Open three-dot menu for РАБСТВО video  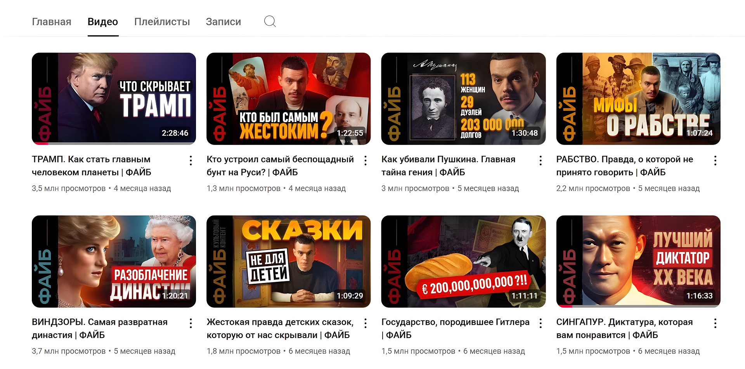point(715,160)
